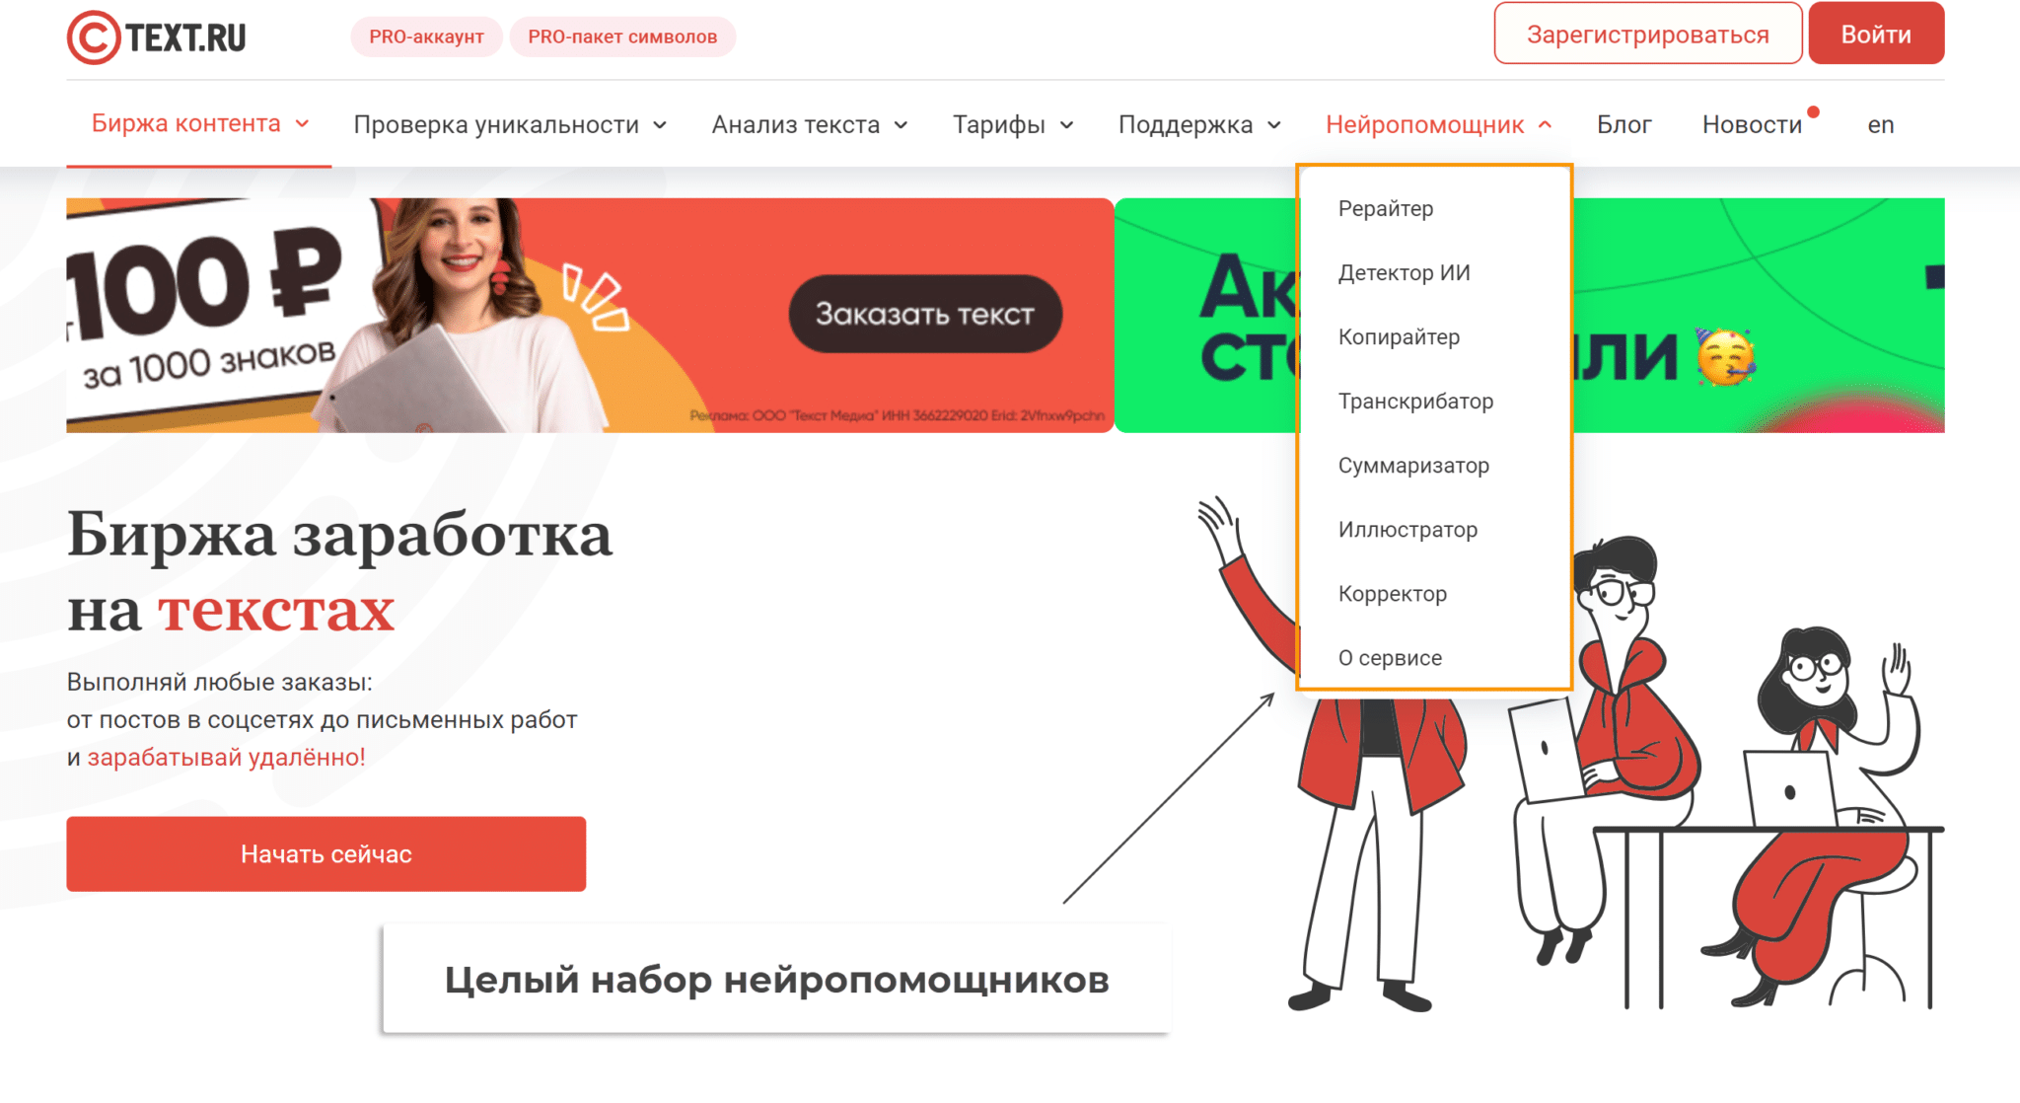Select Рерайтер from the dropdown
The height and width of the screenshot is (1103, 2020).
point(1386,208)
